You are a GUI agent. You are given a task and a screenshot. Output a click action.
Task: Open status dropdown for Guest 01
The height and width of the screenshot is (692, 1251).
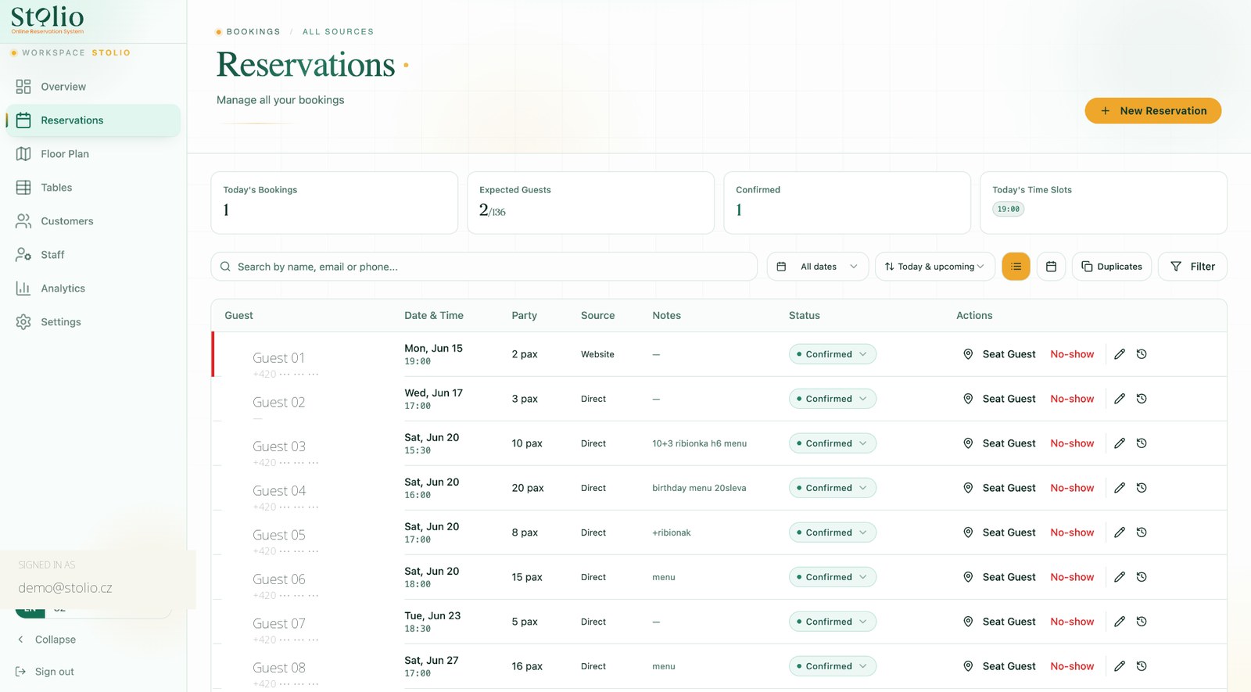click(833, 354)
